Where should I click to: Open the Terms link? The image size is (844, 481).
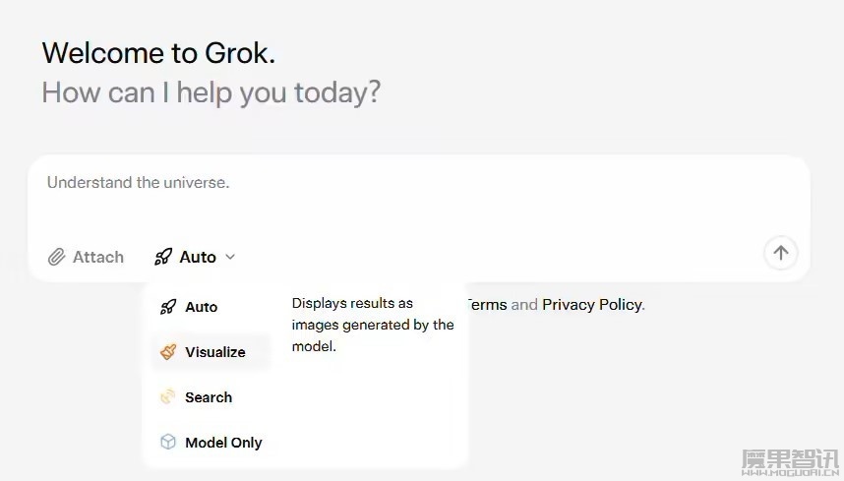487,305
